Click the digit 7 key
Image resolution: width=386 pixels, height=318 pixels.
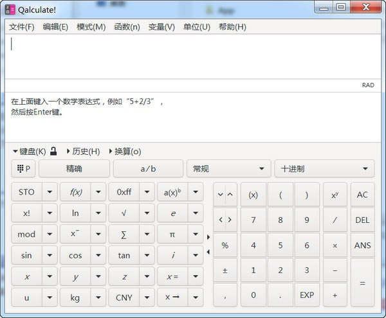(253, 220)
